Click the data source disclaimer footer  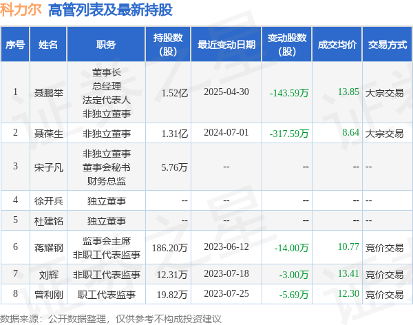coord(111,319)
